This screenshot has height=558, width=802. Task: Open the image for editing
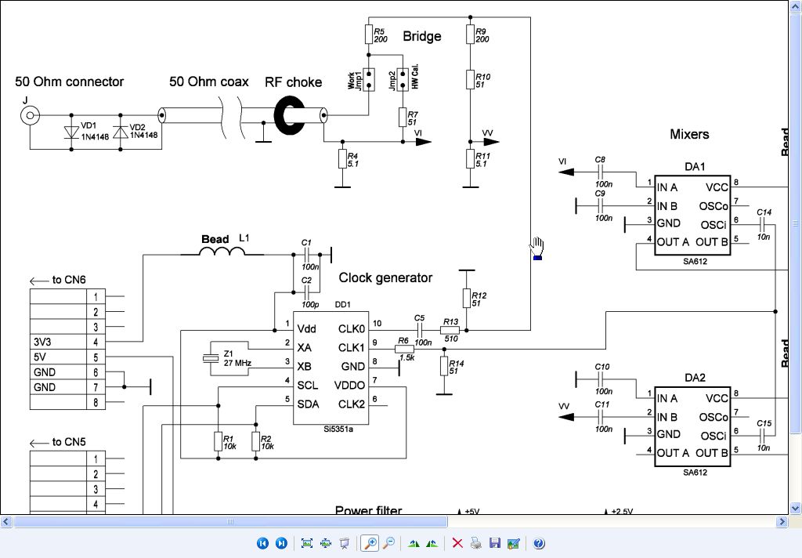coord(513,543)
